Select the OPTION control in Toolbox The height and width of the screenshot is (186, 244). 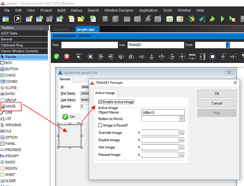pyautogui.click(x=9, y=137)
